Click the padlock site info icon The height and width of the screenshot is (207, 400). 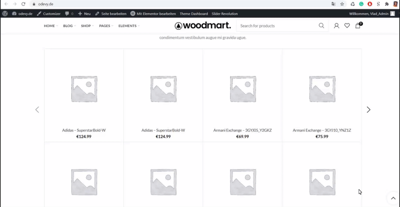[34, 4]
